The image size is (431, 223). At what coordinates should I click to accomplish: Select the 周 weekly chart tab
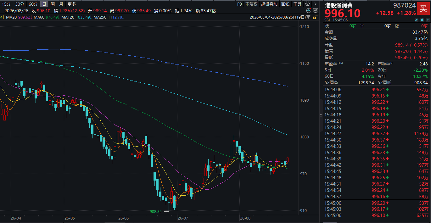coord(53,4)
